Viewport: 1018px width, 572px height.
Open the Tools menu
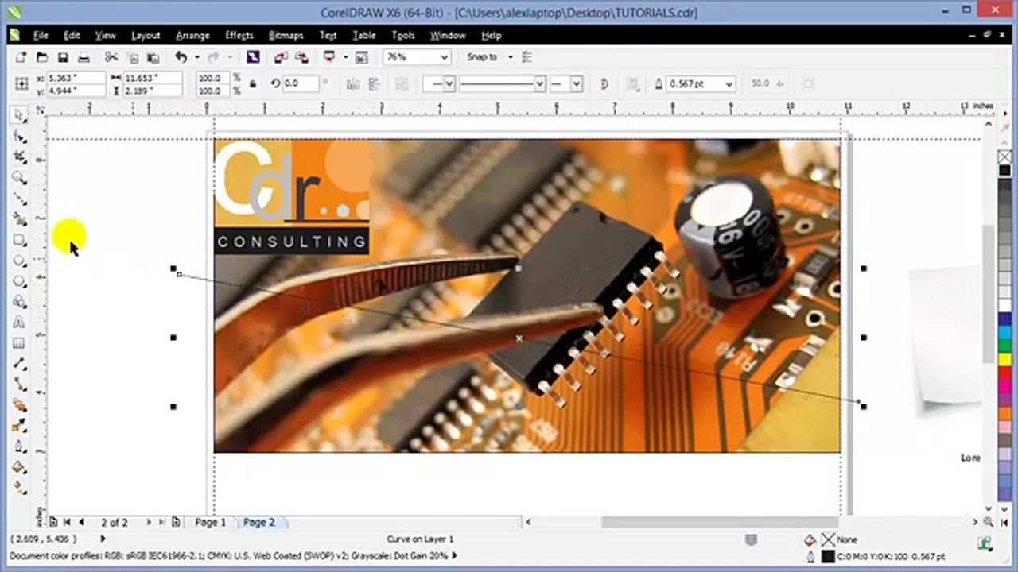[403, 36]
